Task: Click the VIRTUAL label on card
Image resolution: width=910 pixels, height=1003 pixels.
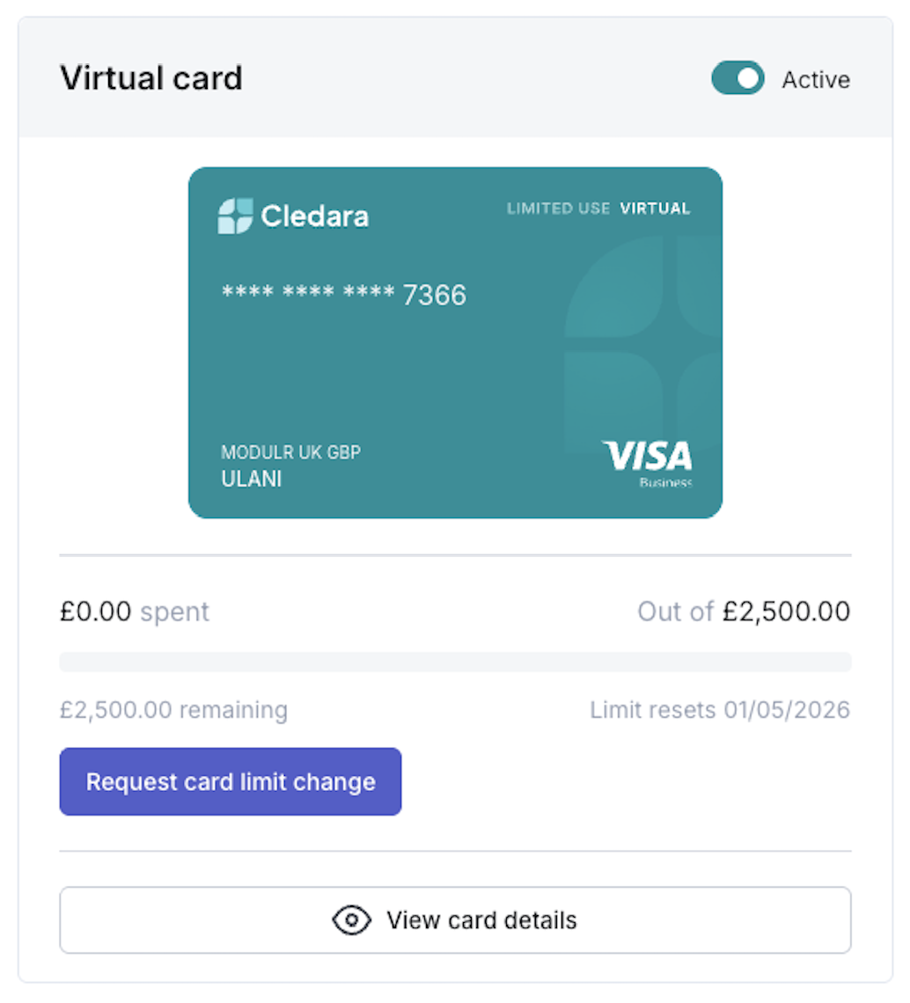Action: tap(655, 209)
